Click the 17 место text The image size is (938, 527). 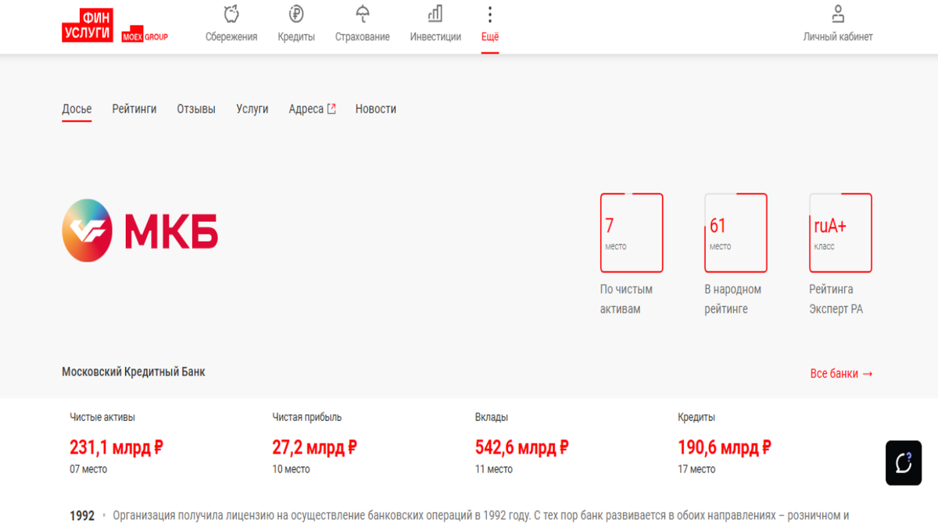tap(696, 469)
